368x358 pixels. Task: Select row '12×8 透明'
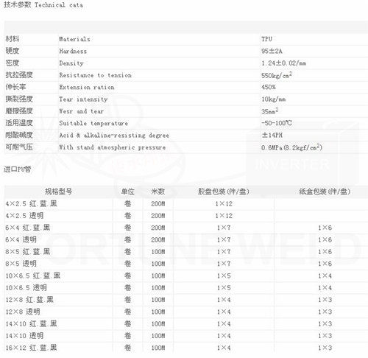pyautogui.click(x=186, y=312)
